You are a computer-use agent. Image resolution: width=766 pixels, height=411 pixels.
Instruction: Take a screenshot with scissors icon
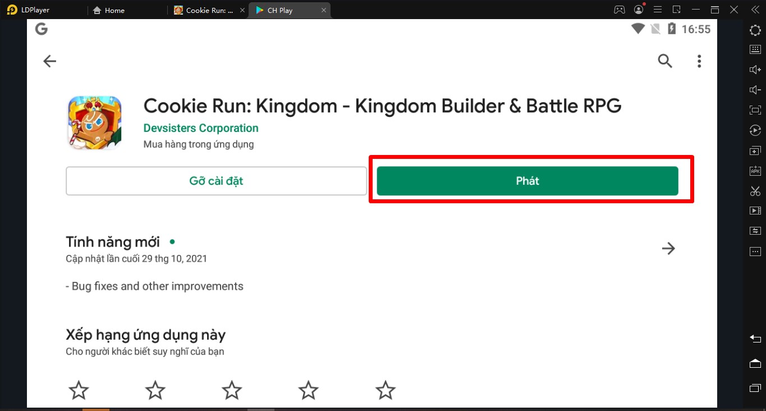755,191
